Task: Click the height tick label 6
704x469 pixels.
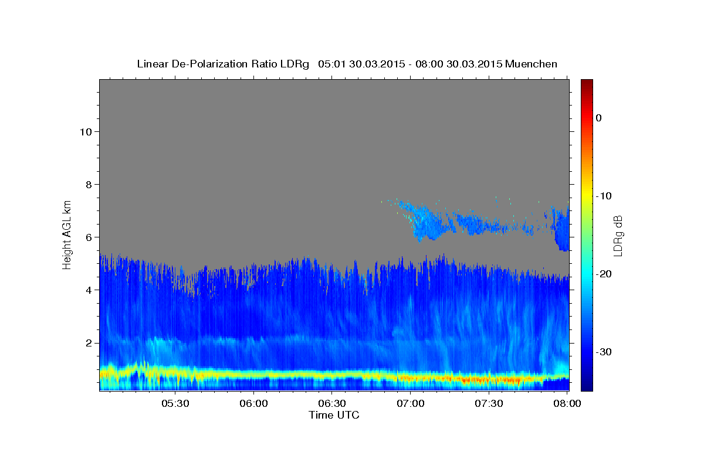Action: [88, 237]
